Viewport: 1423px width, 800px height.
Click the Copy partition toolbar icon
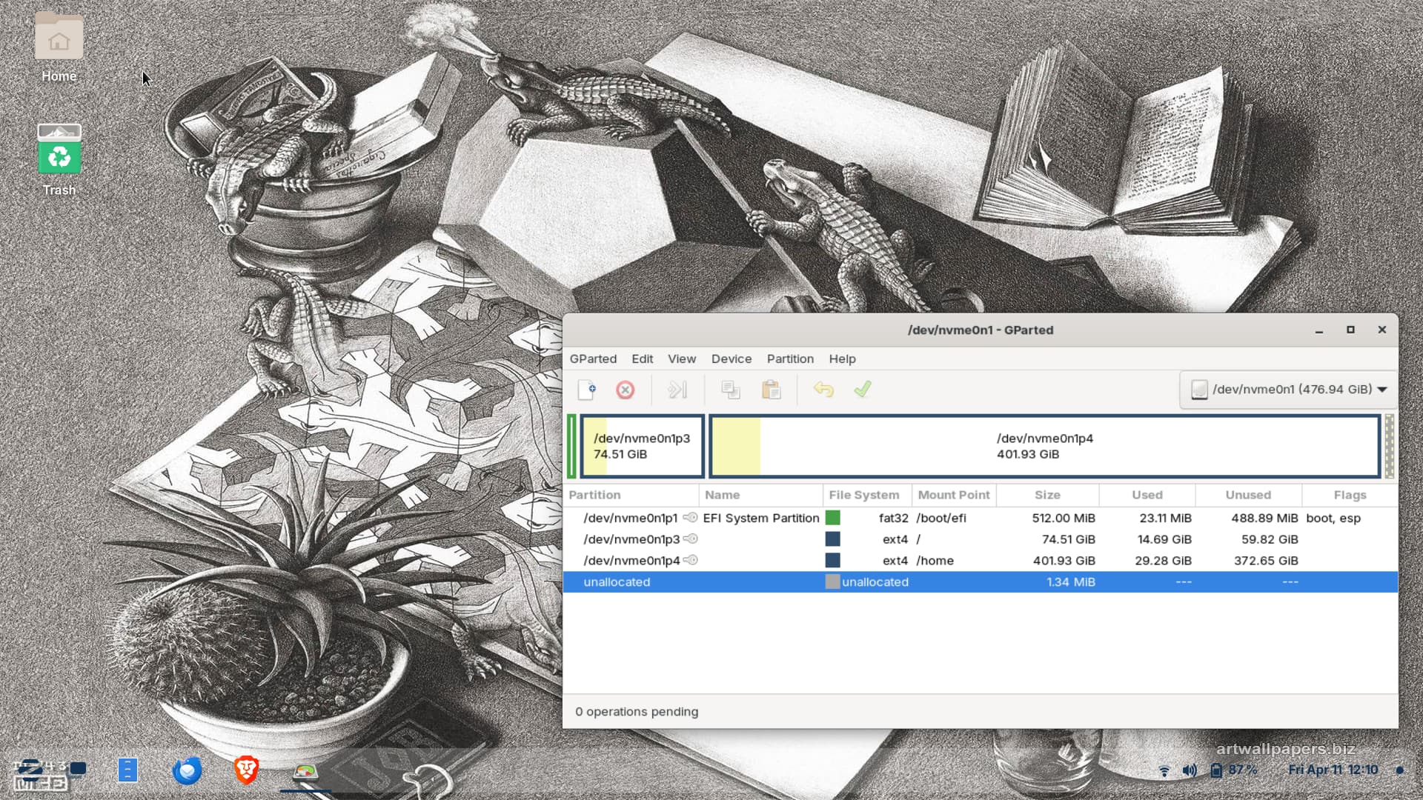pyautogui.click(x=731, y=390)
